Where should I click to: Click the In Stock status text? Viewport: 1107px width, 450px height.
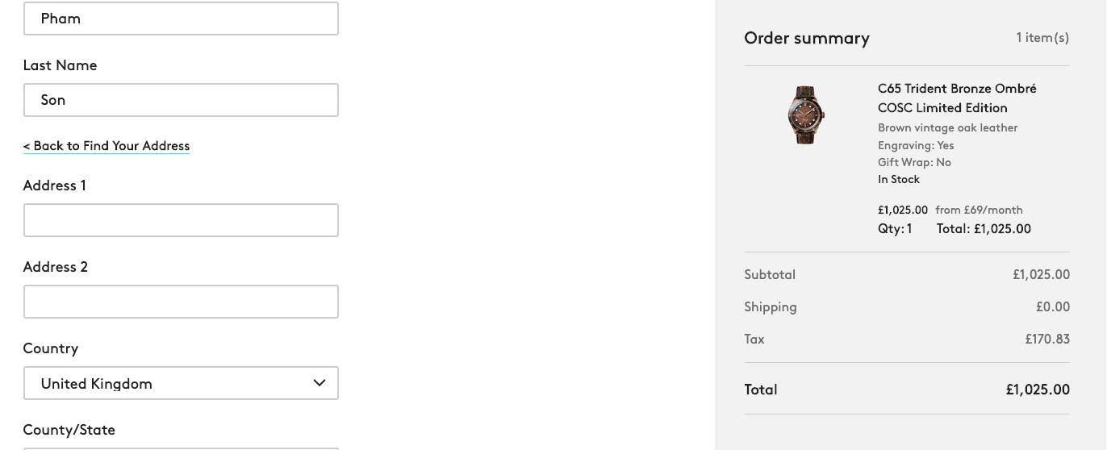pos(899,180)
